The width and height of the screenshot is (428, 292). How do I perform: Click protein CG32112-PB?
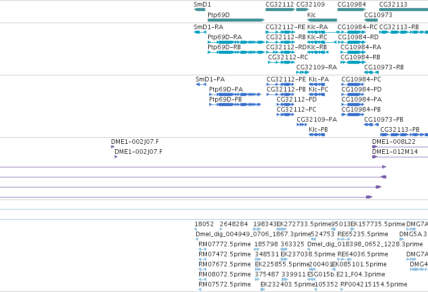pyautogui.click(x=281, y=94)
